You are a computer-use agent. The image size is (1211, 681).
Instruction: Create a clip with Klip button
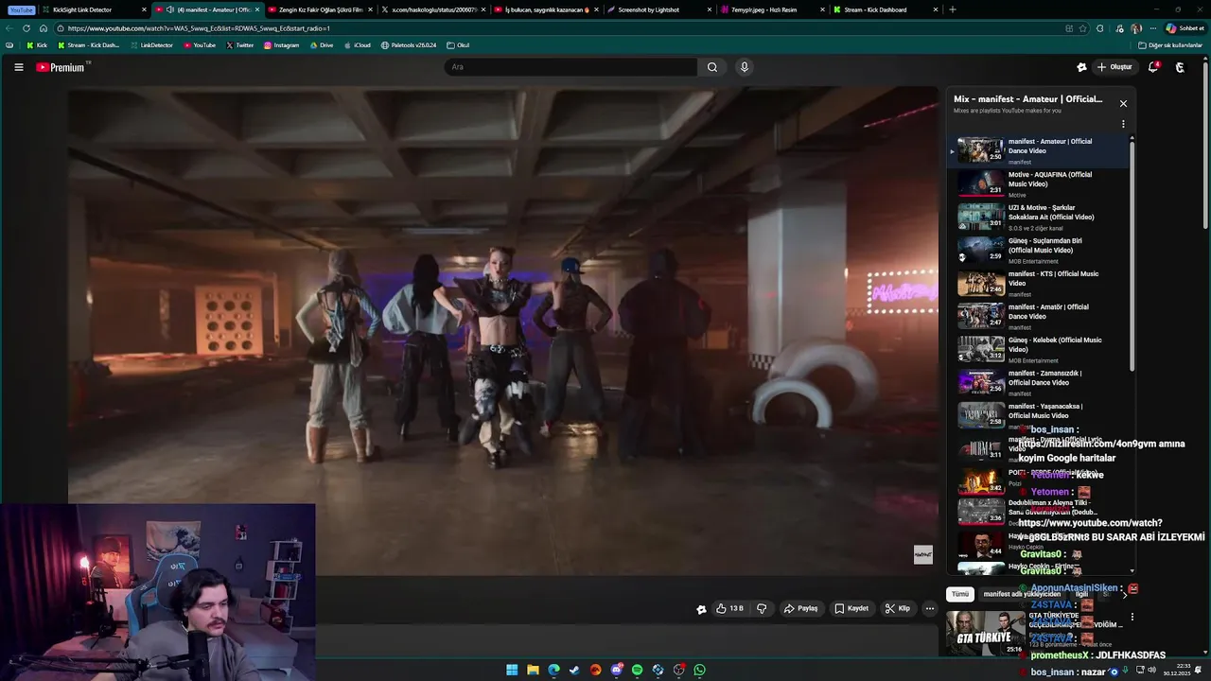(x=898, y=608)
